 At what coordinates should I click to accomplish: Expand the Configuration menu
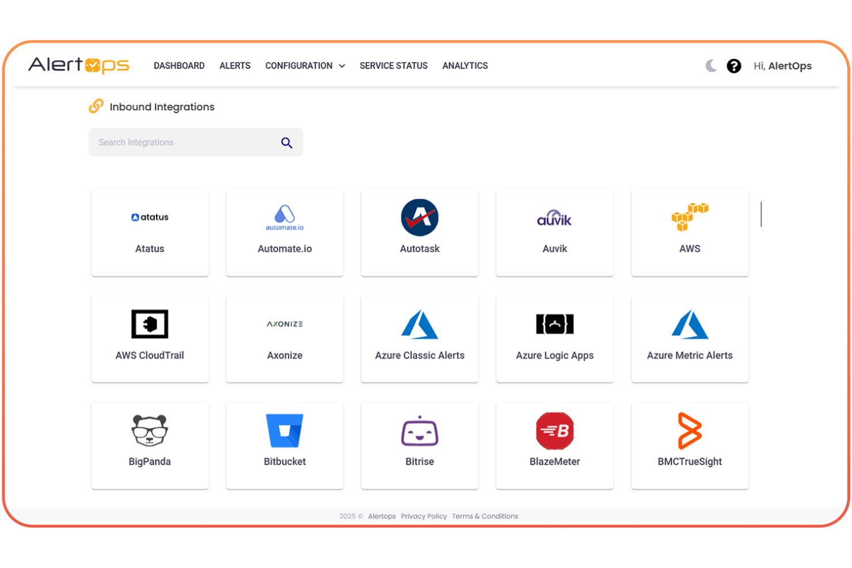pos(305,66)
